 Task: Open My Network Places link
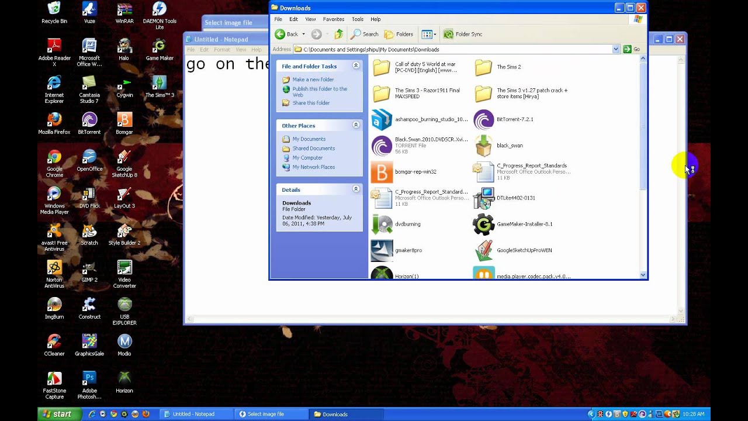313,167
